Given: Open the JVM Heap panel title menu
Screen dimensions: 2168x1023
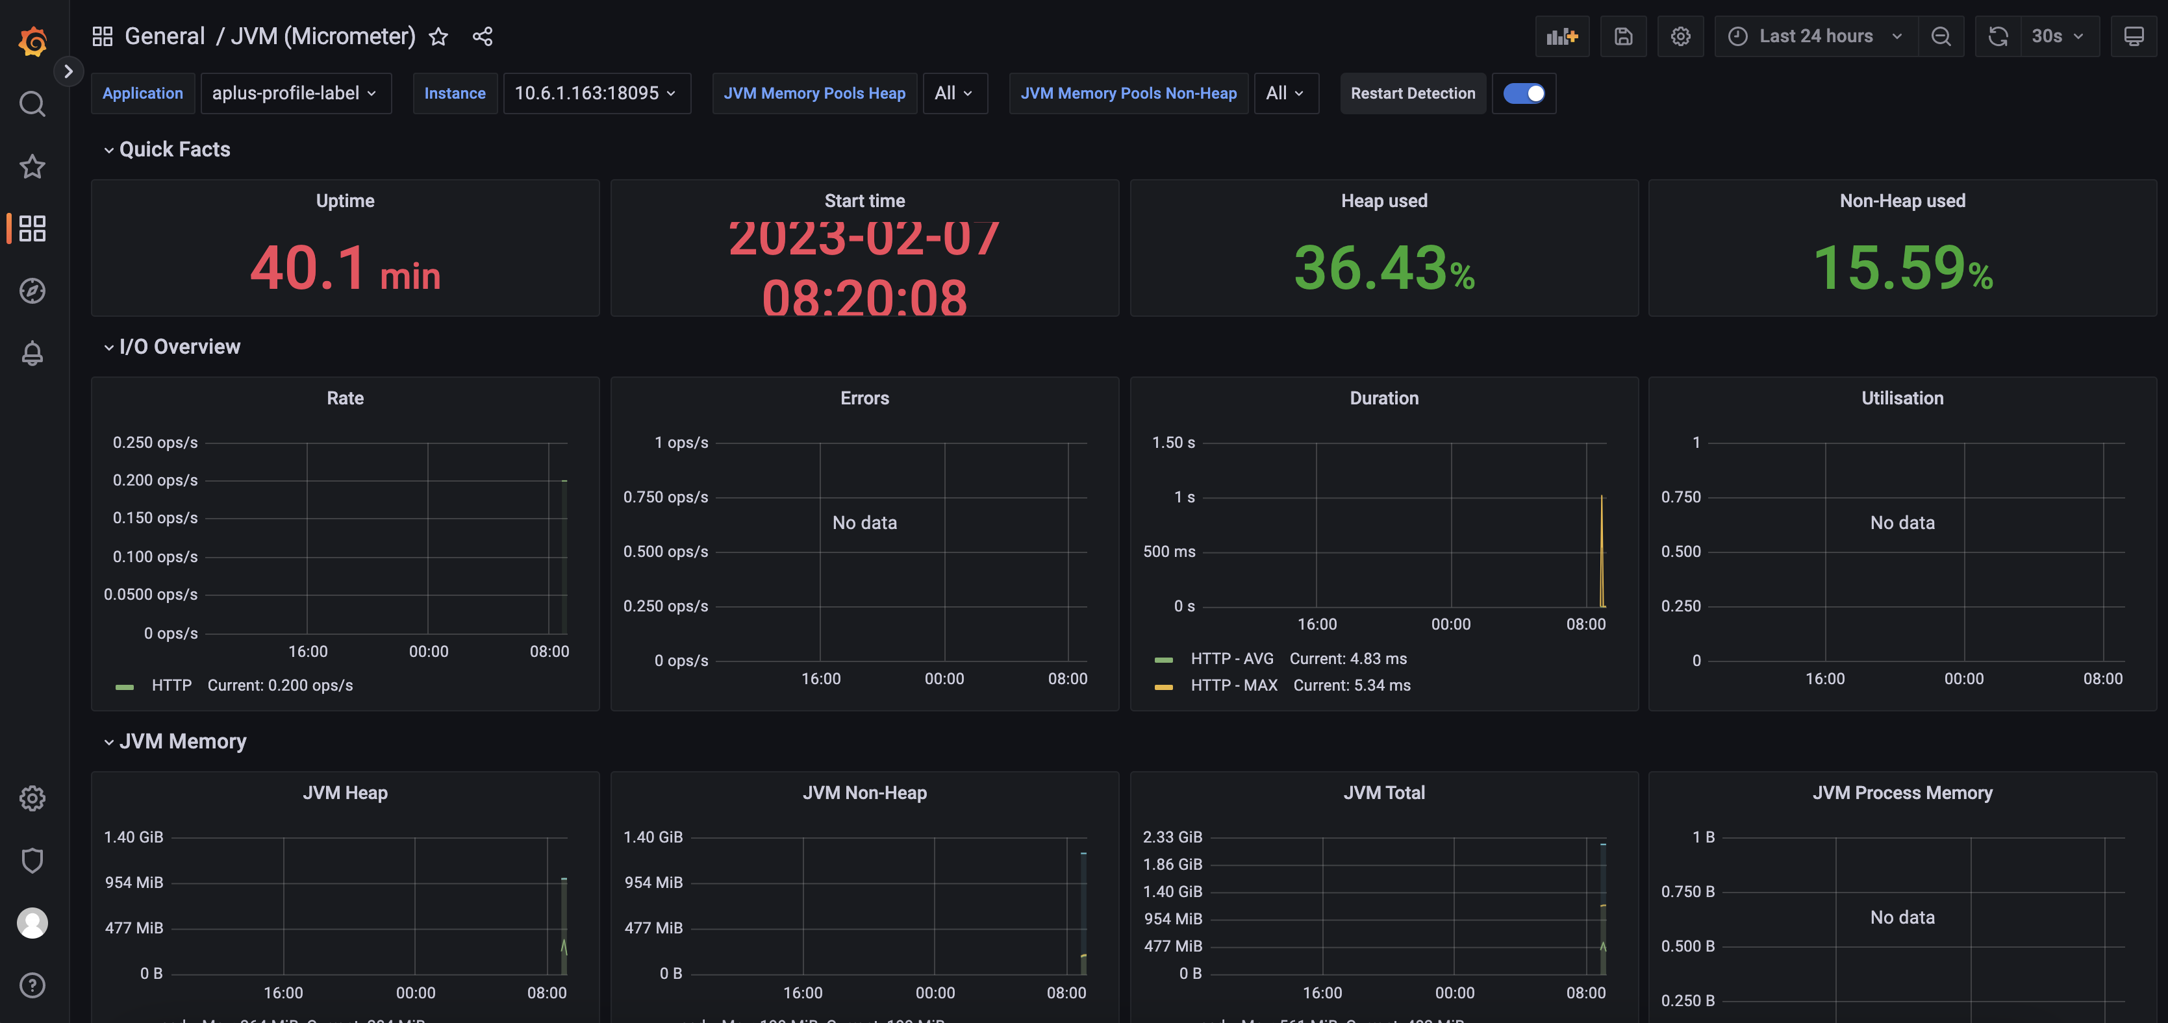Looking at the screenshot, I should pyautogui.click(x=345, y=793).
